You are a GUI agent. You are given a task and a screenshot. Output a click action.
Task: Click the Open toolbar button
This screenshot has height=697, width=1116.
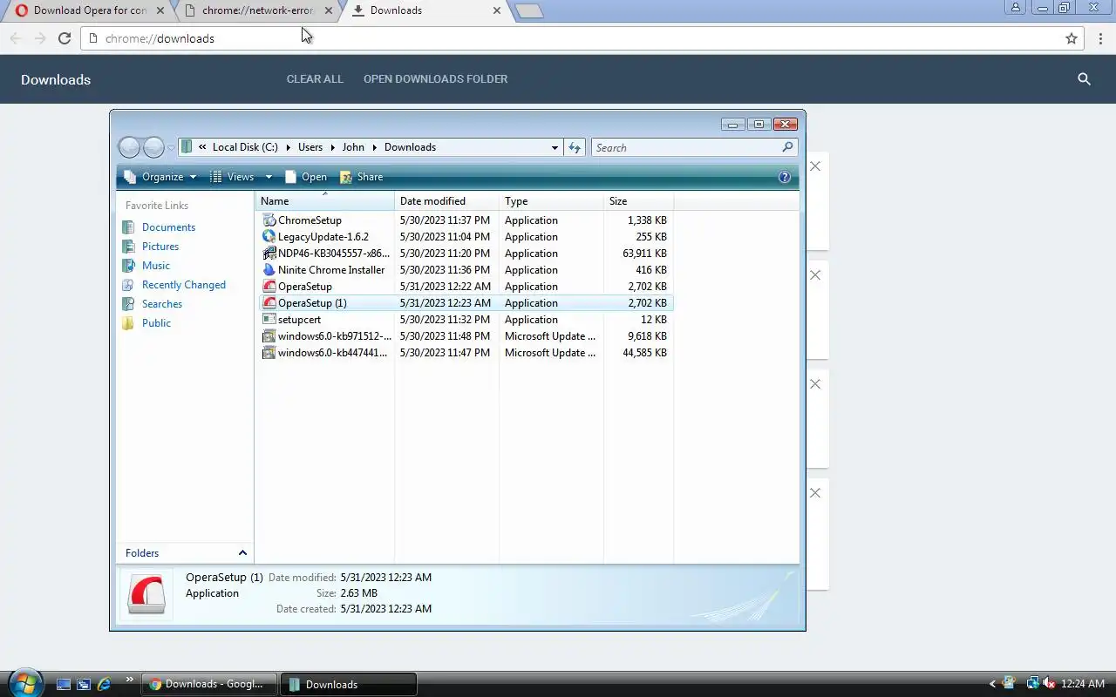click(305, 177)
